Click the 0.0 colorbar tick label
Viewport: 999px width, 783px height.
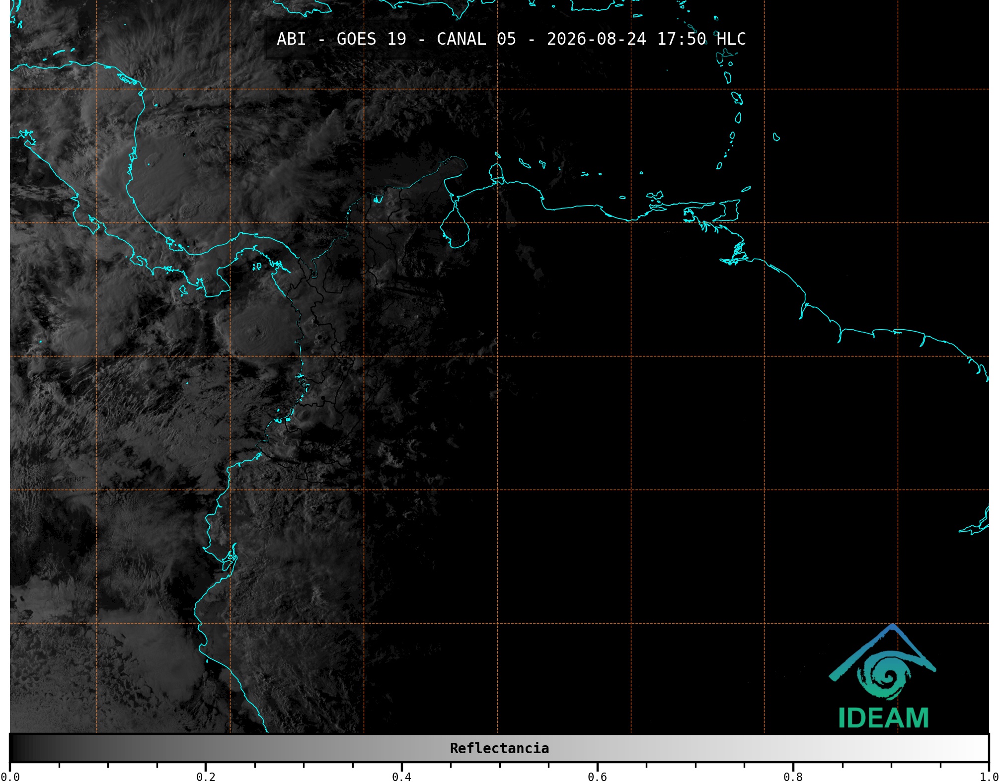10,777
